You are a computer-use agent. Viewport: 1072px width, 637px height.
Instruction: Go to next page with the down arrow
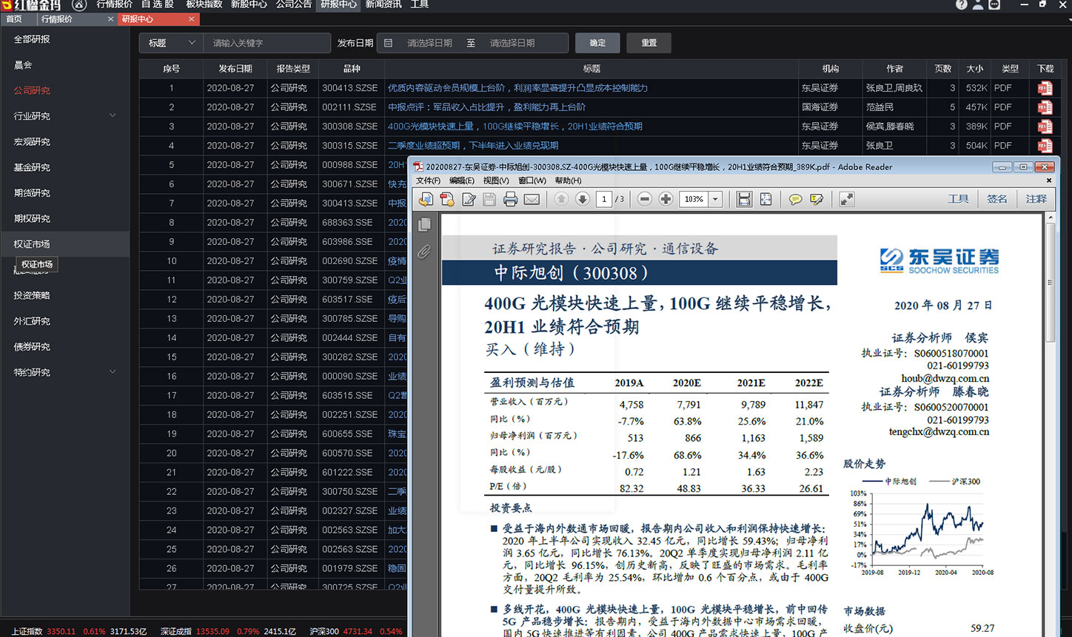click(x=583, y=199)
